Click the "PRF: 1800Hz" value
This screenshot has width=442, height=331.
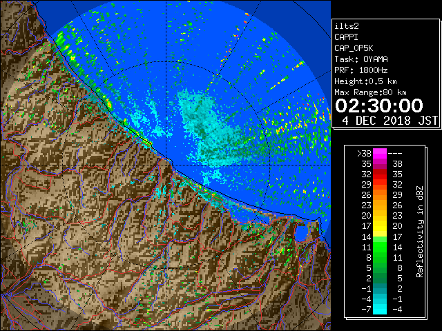click(x=361, y=70)
